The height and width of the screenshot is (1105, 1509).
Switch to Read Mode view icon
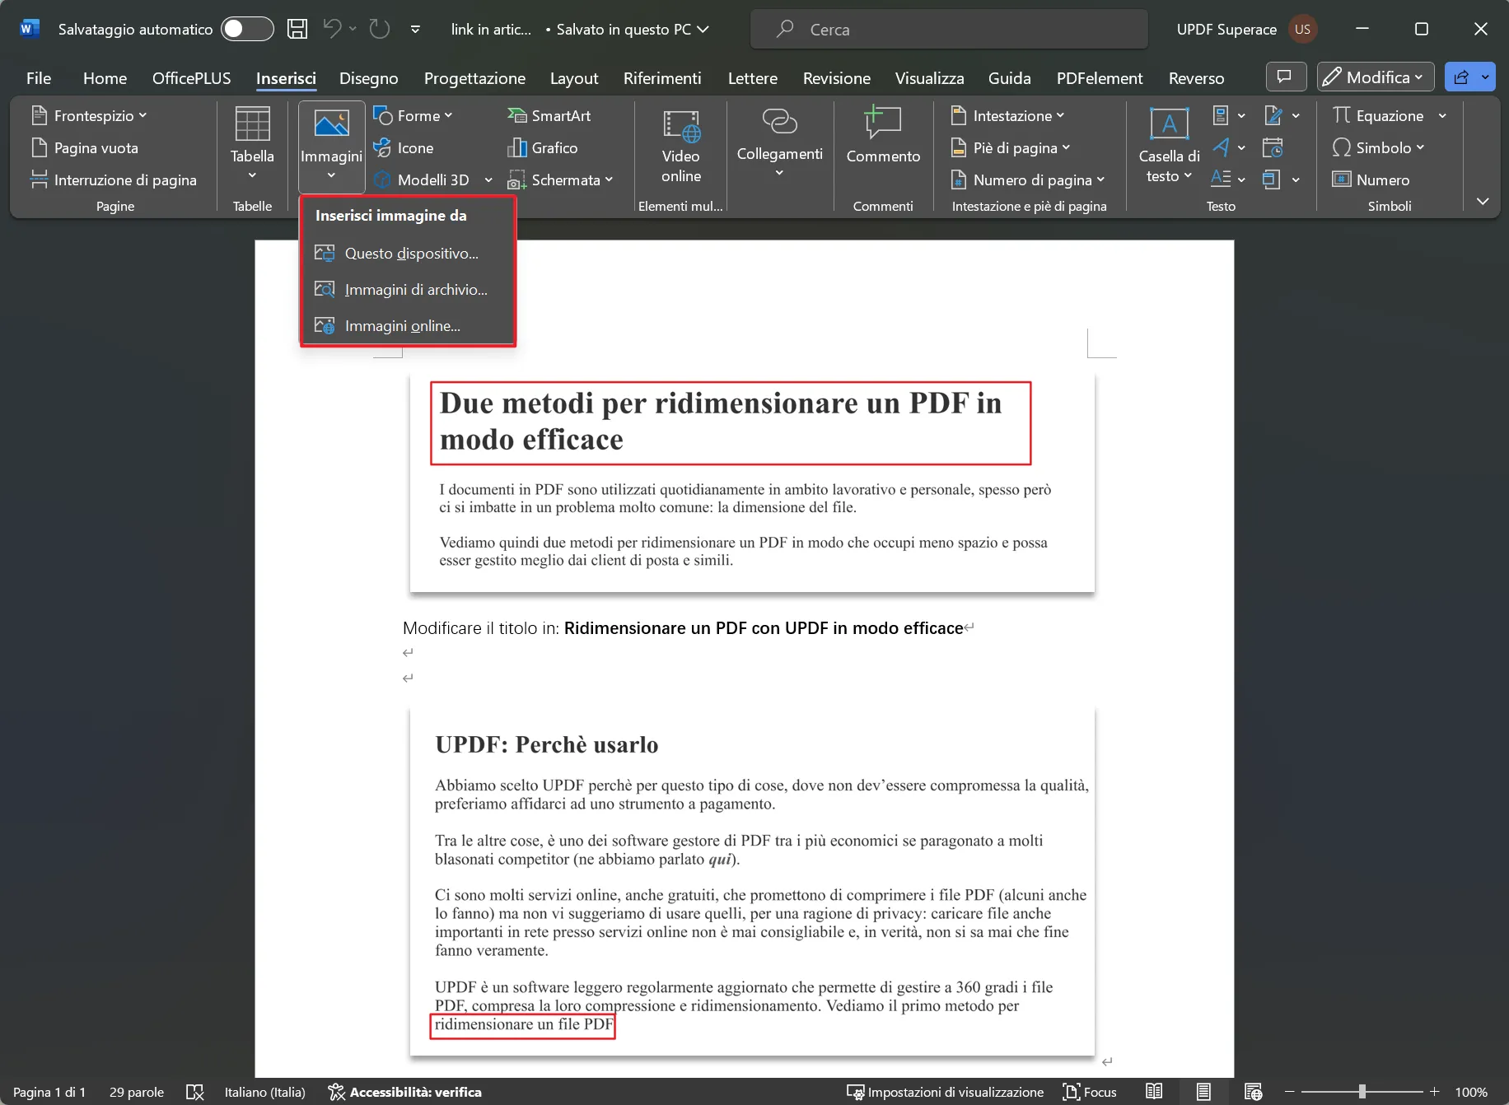1154,1092
